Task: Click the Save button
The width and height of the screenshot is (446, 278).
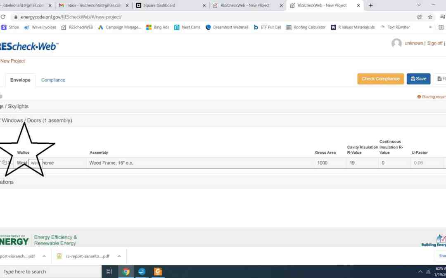Action: [418, 79]
